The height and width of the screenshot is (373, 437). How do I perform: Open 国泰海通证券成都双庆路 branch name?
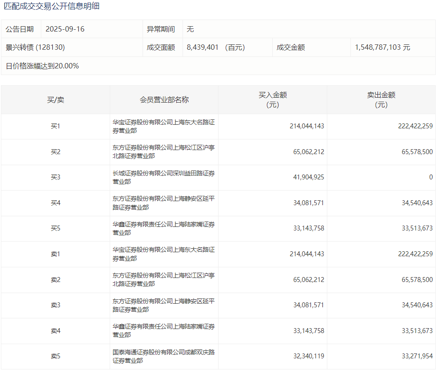163,356
